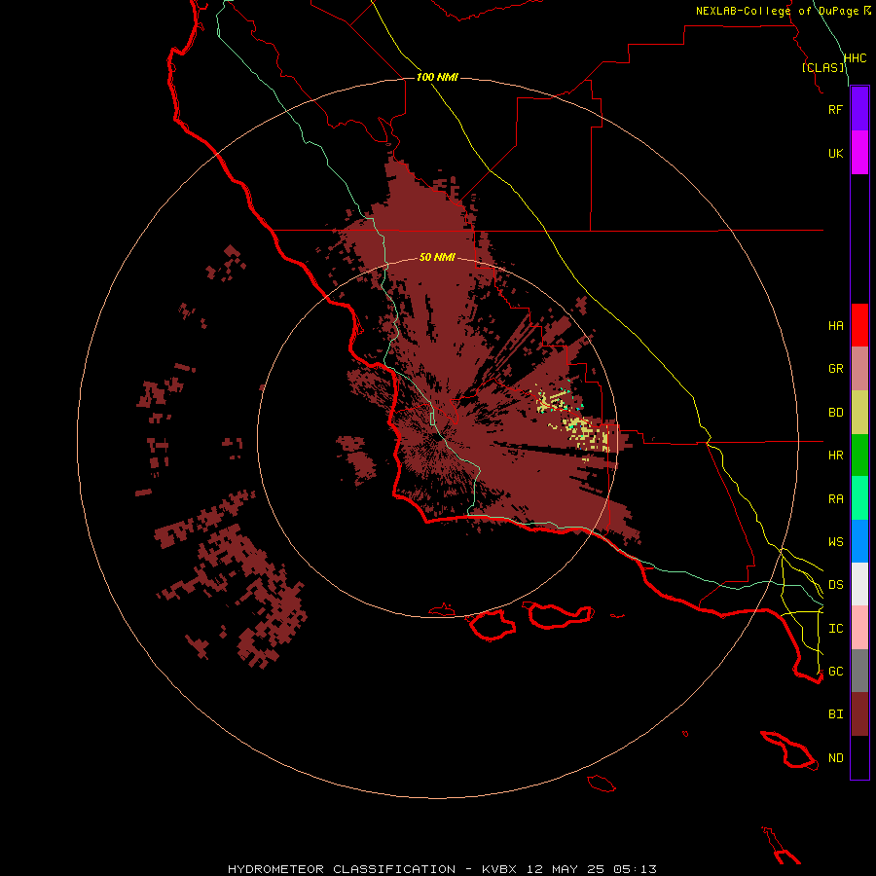This screenshot has width=876, height=876.
Task: Click the DS legend label
Action: (x=835, y=585)
